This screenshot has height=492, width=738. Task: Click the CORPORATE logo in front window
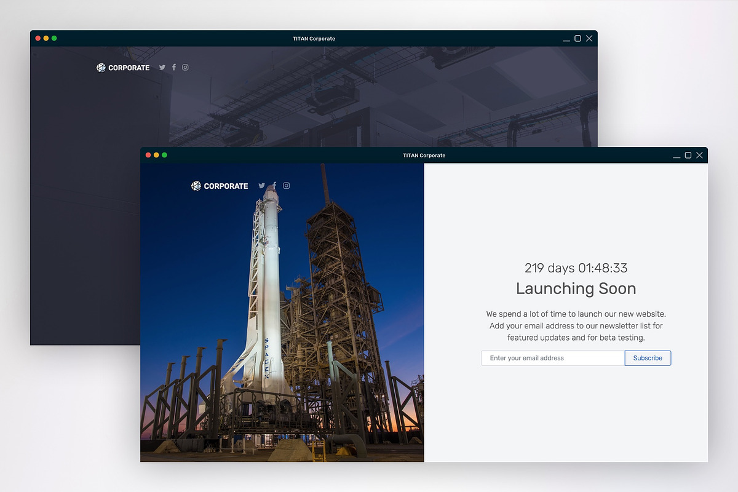click(x=220, y=186)
